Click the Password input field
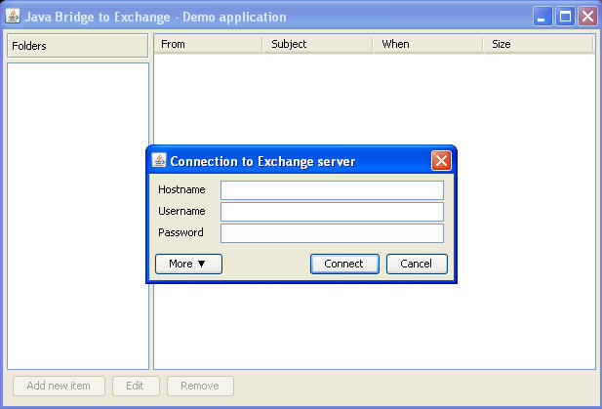The image size is (602, 409). (x=332, y=233)
